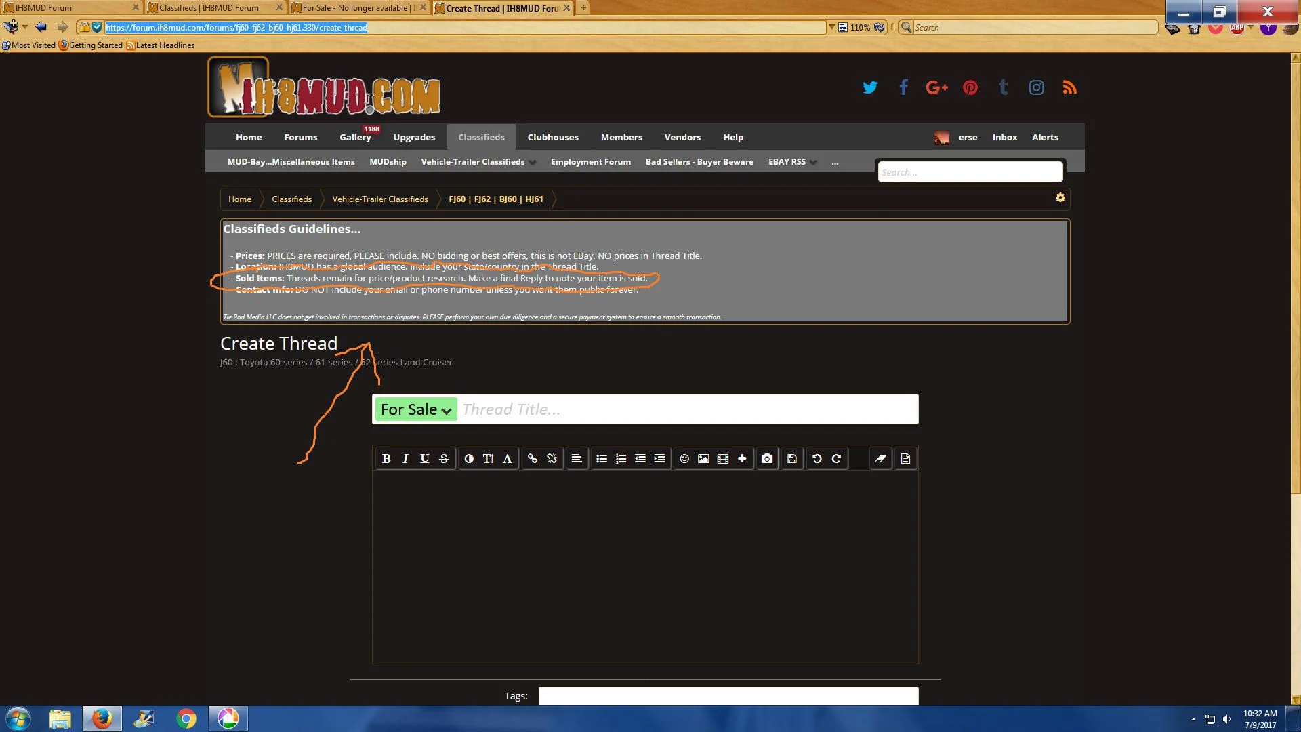Click the insert link icon
The width and height of the screenshot is (1301, 732).
click(533, 459)
